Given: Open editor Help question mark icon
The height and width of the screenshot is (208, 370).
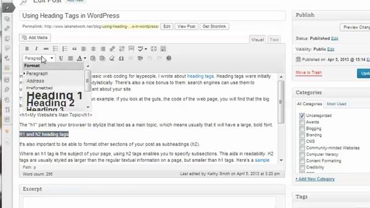Looking at the screenshot, I should tap(169, 58).
